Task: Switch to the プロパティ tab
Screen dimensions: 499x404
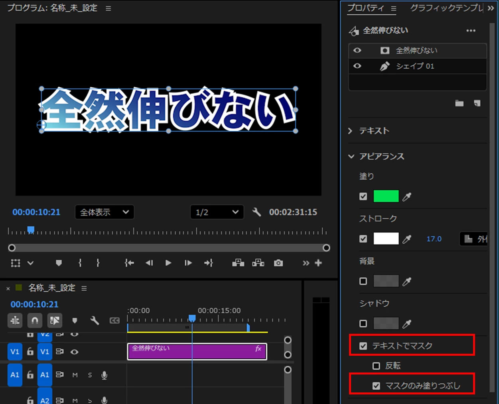Action: click(365, 8)
